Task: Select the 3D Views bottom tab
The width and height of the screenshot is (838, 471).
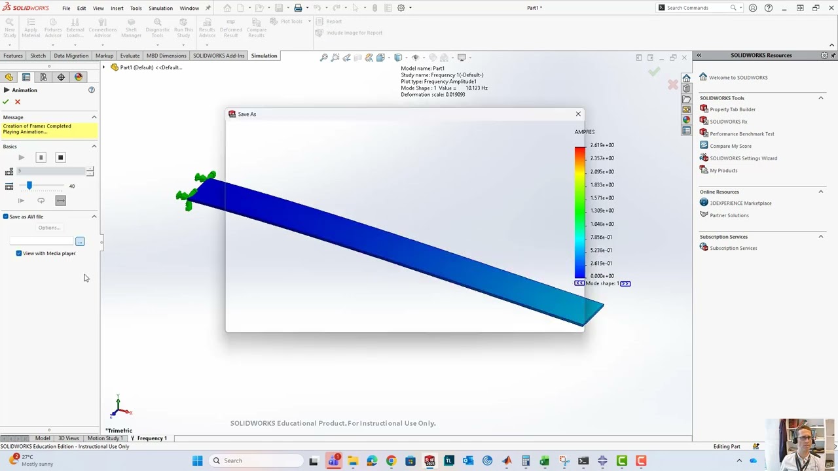Action: [69, 438]
